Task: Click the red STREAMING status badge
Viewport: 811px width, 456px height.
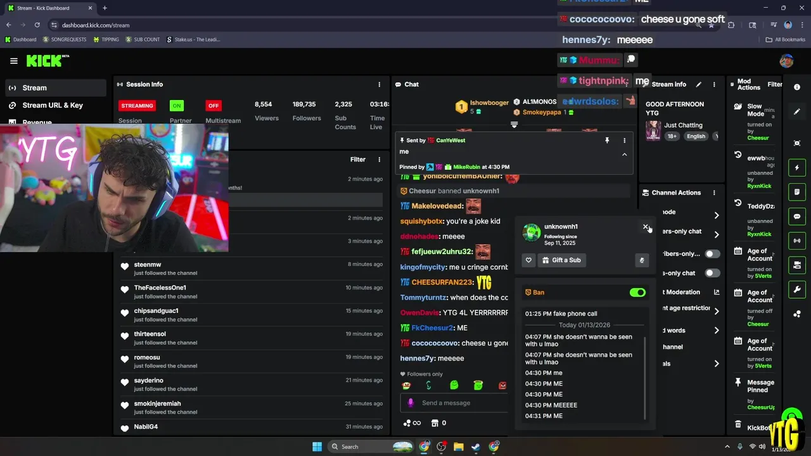Action: (137, 106)
